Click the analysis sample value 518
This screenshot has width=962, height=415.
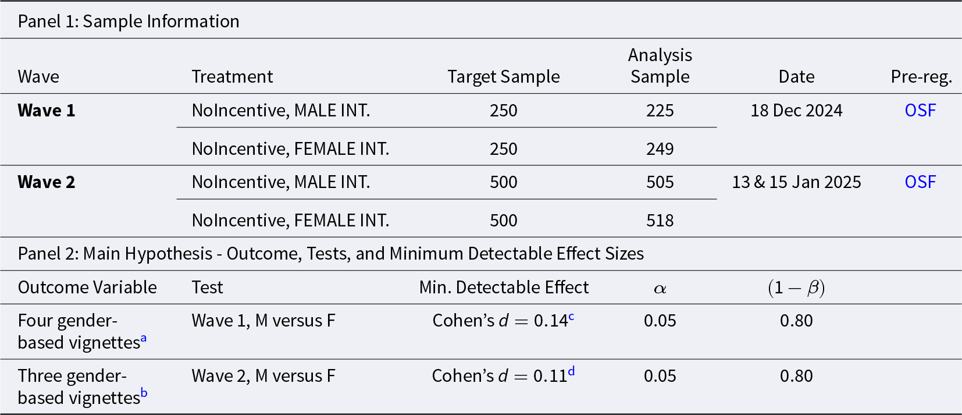tap(660, 221)
